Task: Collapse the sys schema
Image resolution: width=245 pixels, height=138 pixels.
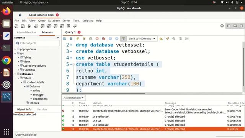Action: pos(15,53)
